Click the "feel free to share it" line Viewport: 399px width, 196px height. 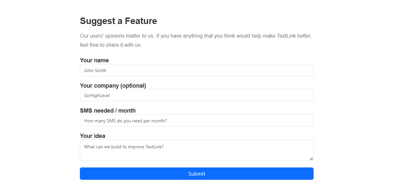pos(111,45)
